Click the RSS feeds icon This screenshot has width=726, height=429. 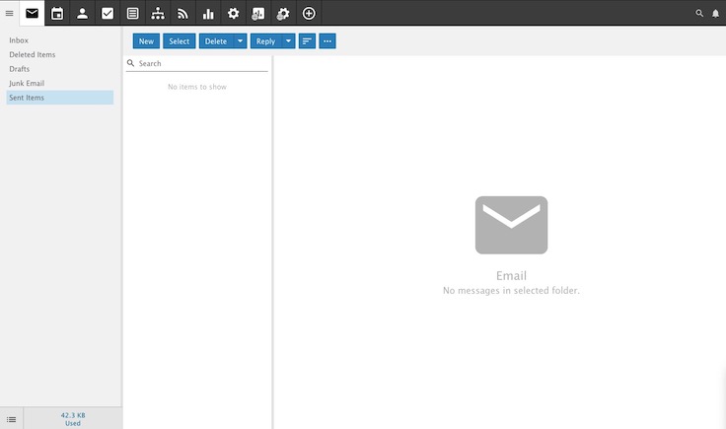coord(182,13)
